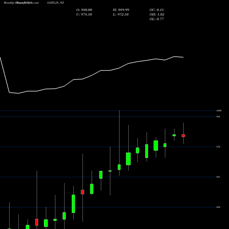The height and width of the screenshot is (229, 229).
Task: Select the open value O: 980.00
Action: [84, 10]
